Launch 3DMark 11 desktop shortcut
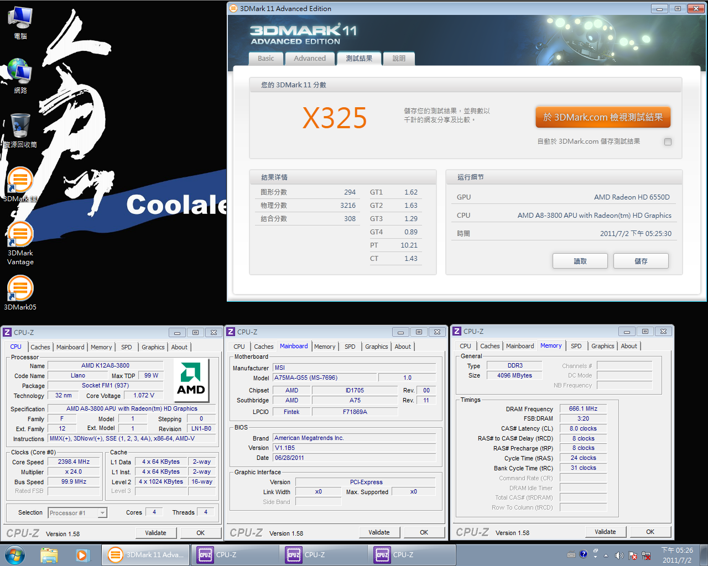The width and height of the screenshot is (708, 566). [x=20, y=185]
